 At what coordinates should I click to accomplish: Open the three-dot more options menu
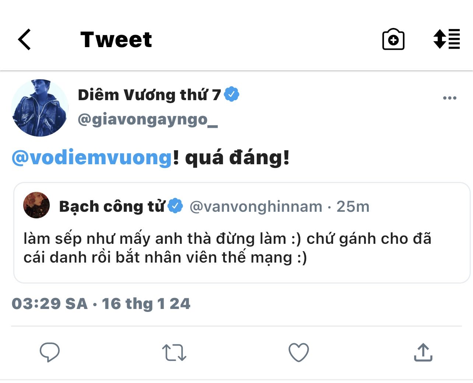[x=449, y=98]
